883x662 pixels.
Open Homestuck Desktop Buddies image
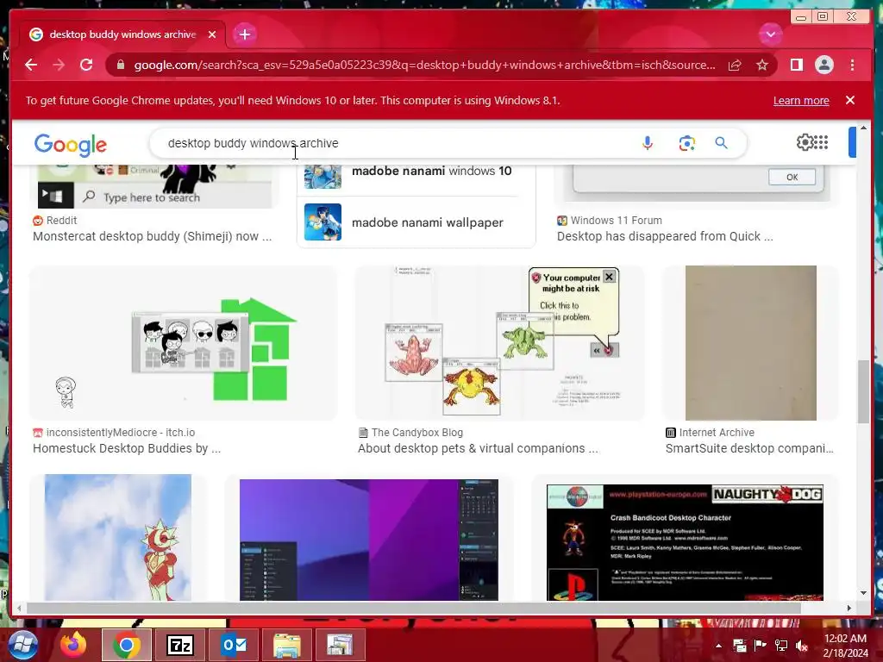point(183,343)
